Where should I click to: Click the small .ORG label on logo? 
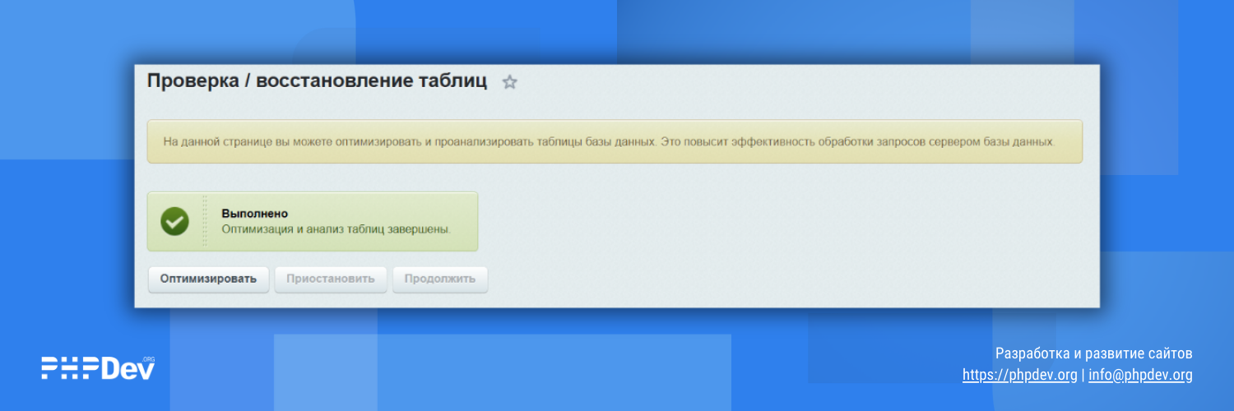coord(149,359)
